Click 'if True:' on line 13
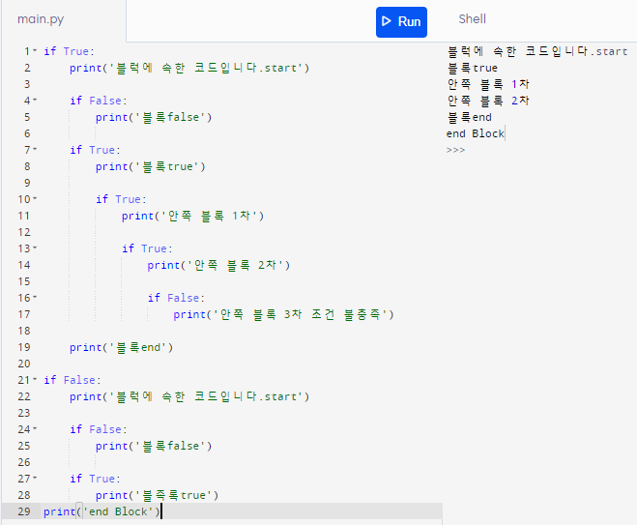 pos(147,248)
